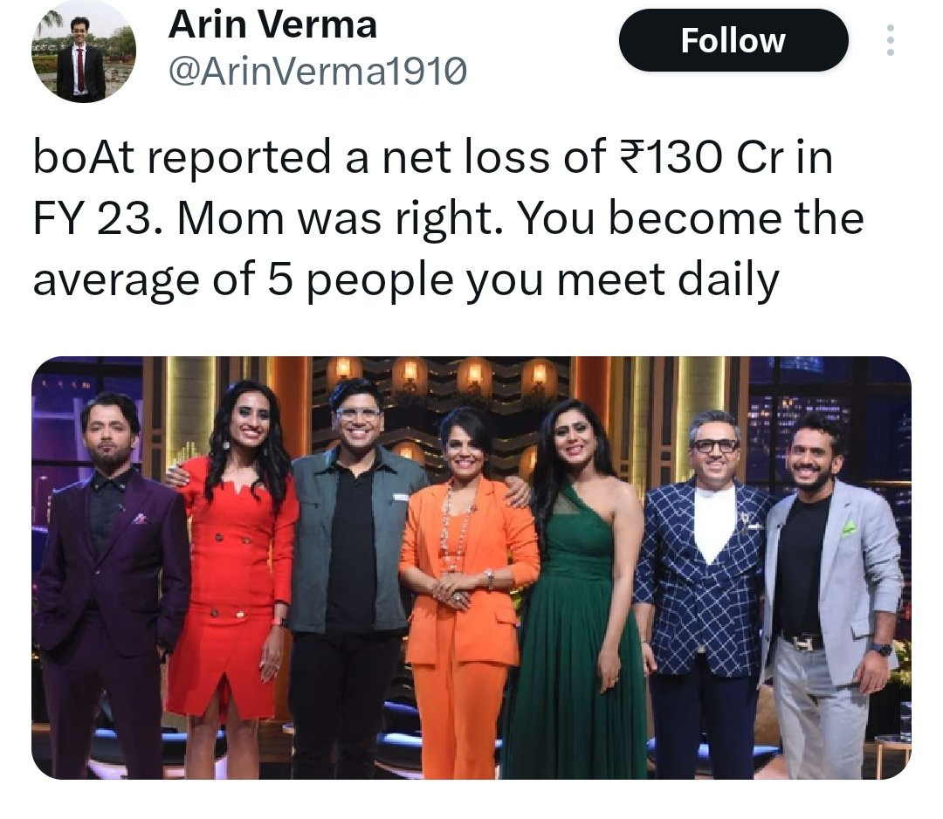The width and height of the screenshot is (943, 819).
Task: Open the attached group photo
Action: tap(471, 568)
